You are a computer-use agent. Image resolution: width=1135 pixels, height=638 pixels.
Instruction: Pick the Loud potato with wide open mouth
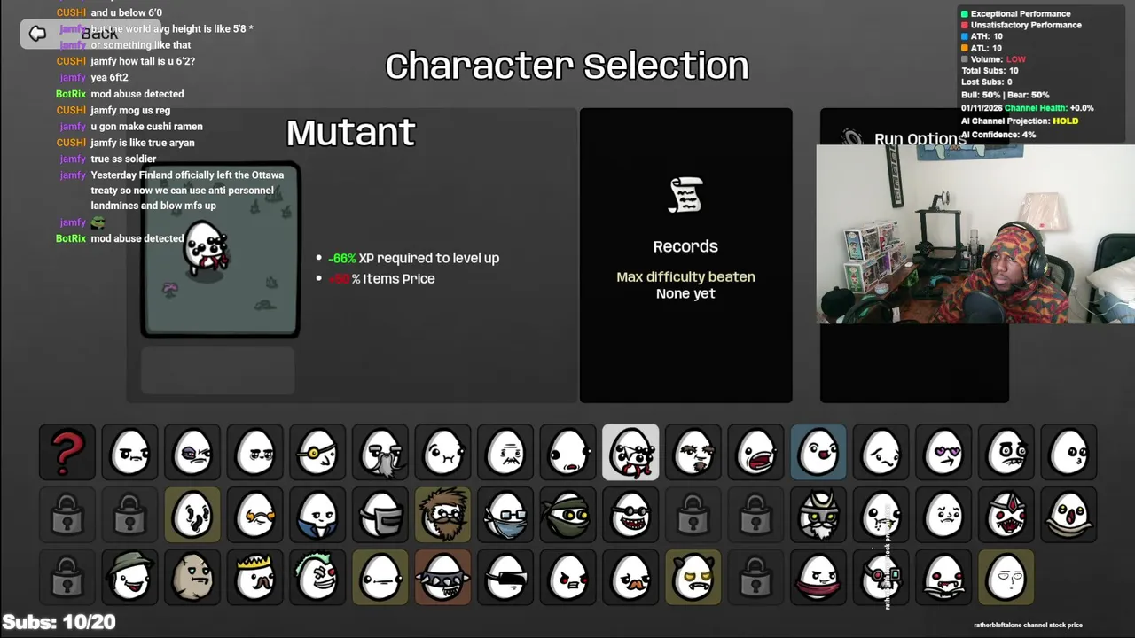(x=755, y=452)
